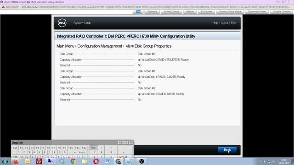Click the breadcrumb 'Main Menu' text
The image size is (294, 165).
pyautogui.click(x=65, y=46)
